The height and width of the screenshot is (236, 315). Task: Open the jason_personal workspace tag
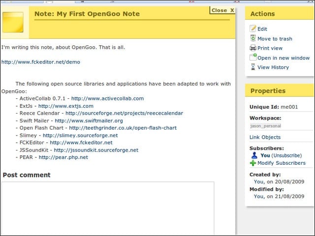tap(265, 126)
